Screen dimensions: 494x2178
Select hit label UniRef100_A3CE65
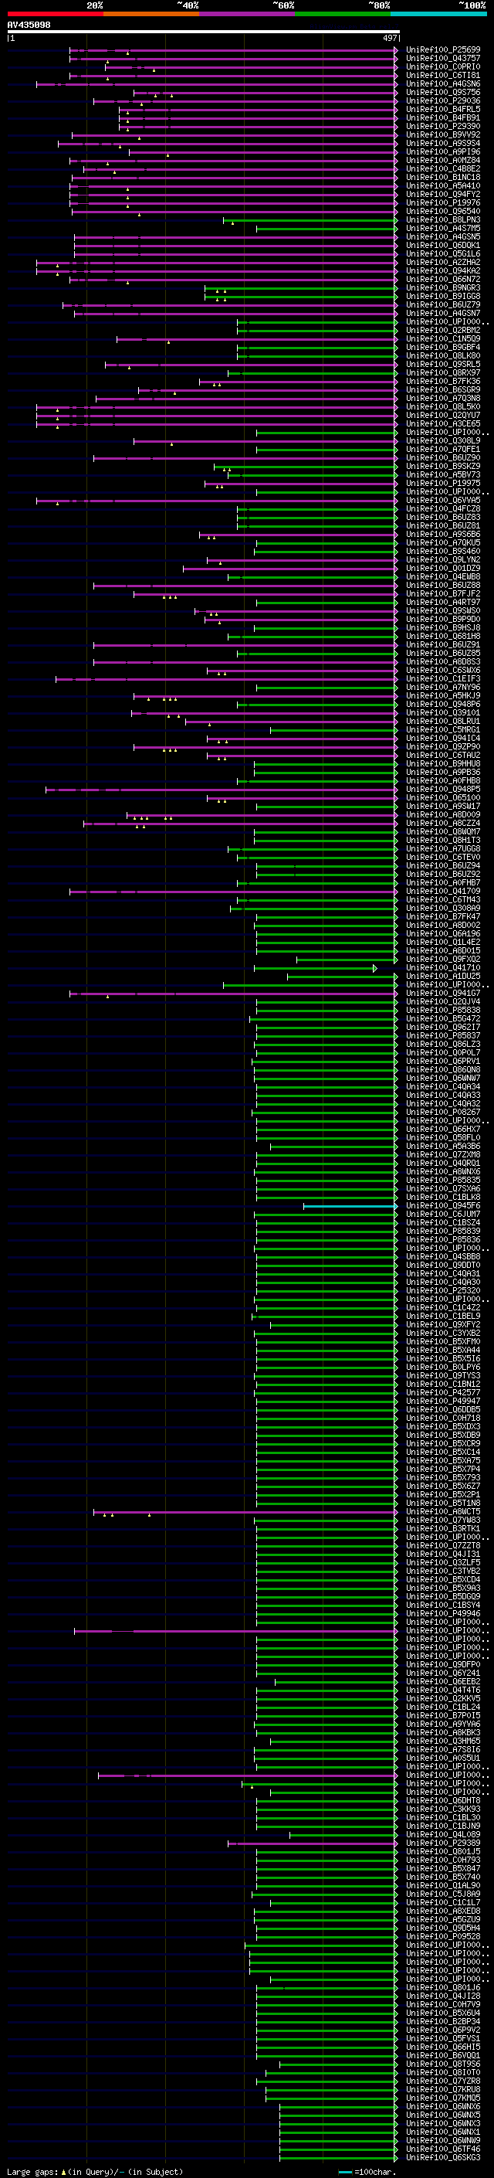(442, 423)
